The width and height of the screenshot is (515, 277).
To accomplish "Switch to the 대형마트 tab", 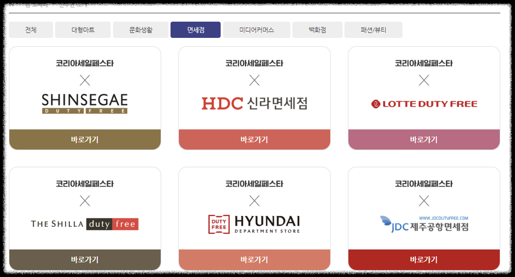I will 83,30.
